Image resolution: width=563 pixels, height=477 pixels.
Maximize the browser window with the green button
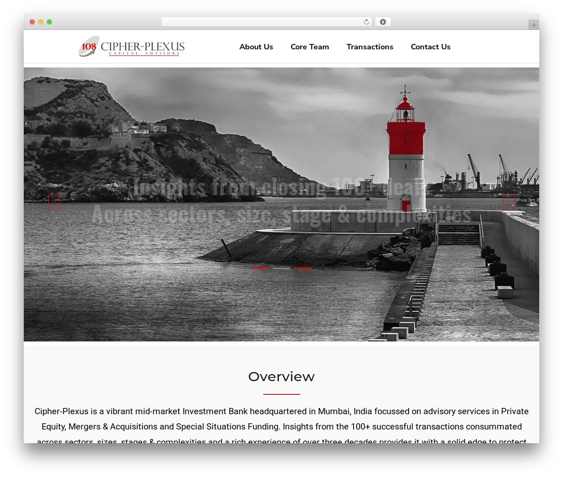coord(49,22)
